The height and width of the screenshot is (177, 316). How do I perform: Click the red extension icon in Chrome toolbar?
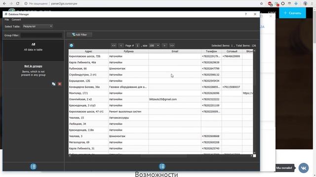[x=270, y=3]
